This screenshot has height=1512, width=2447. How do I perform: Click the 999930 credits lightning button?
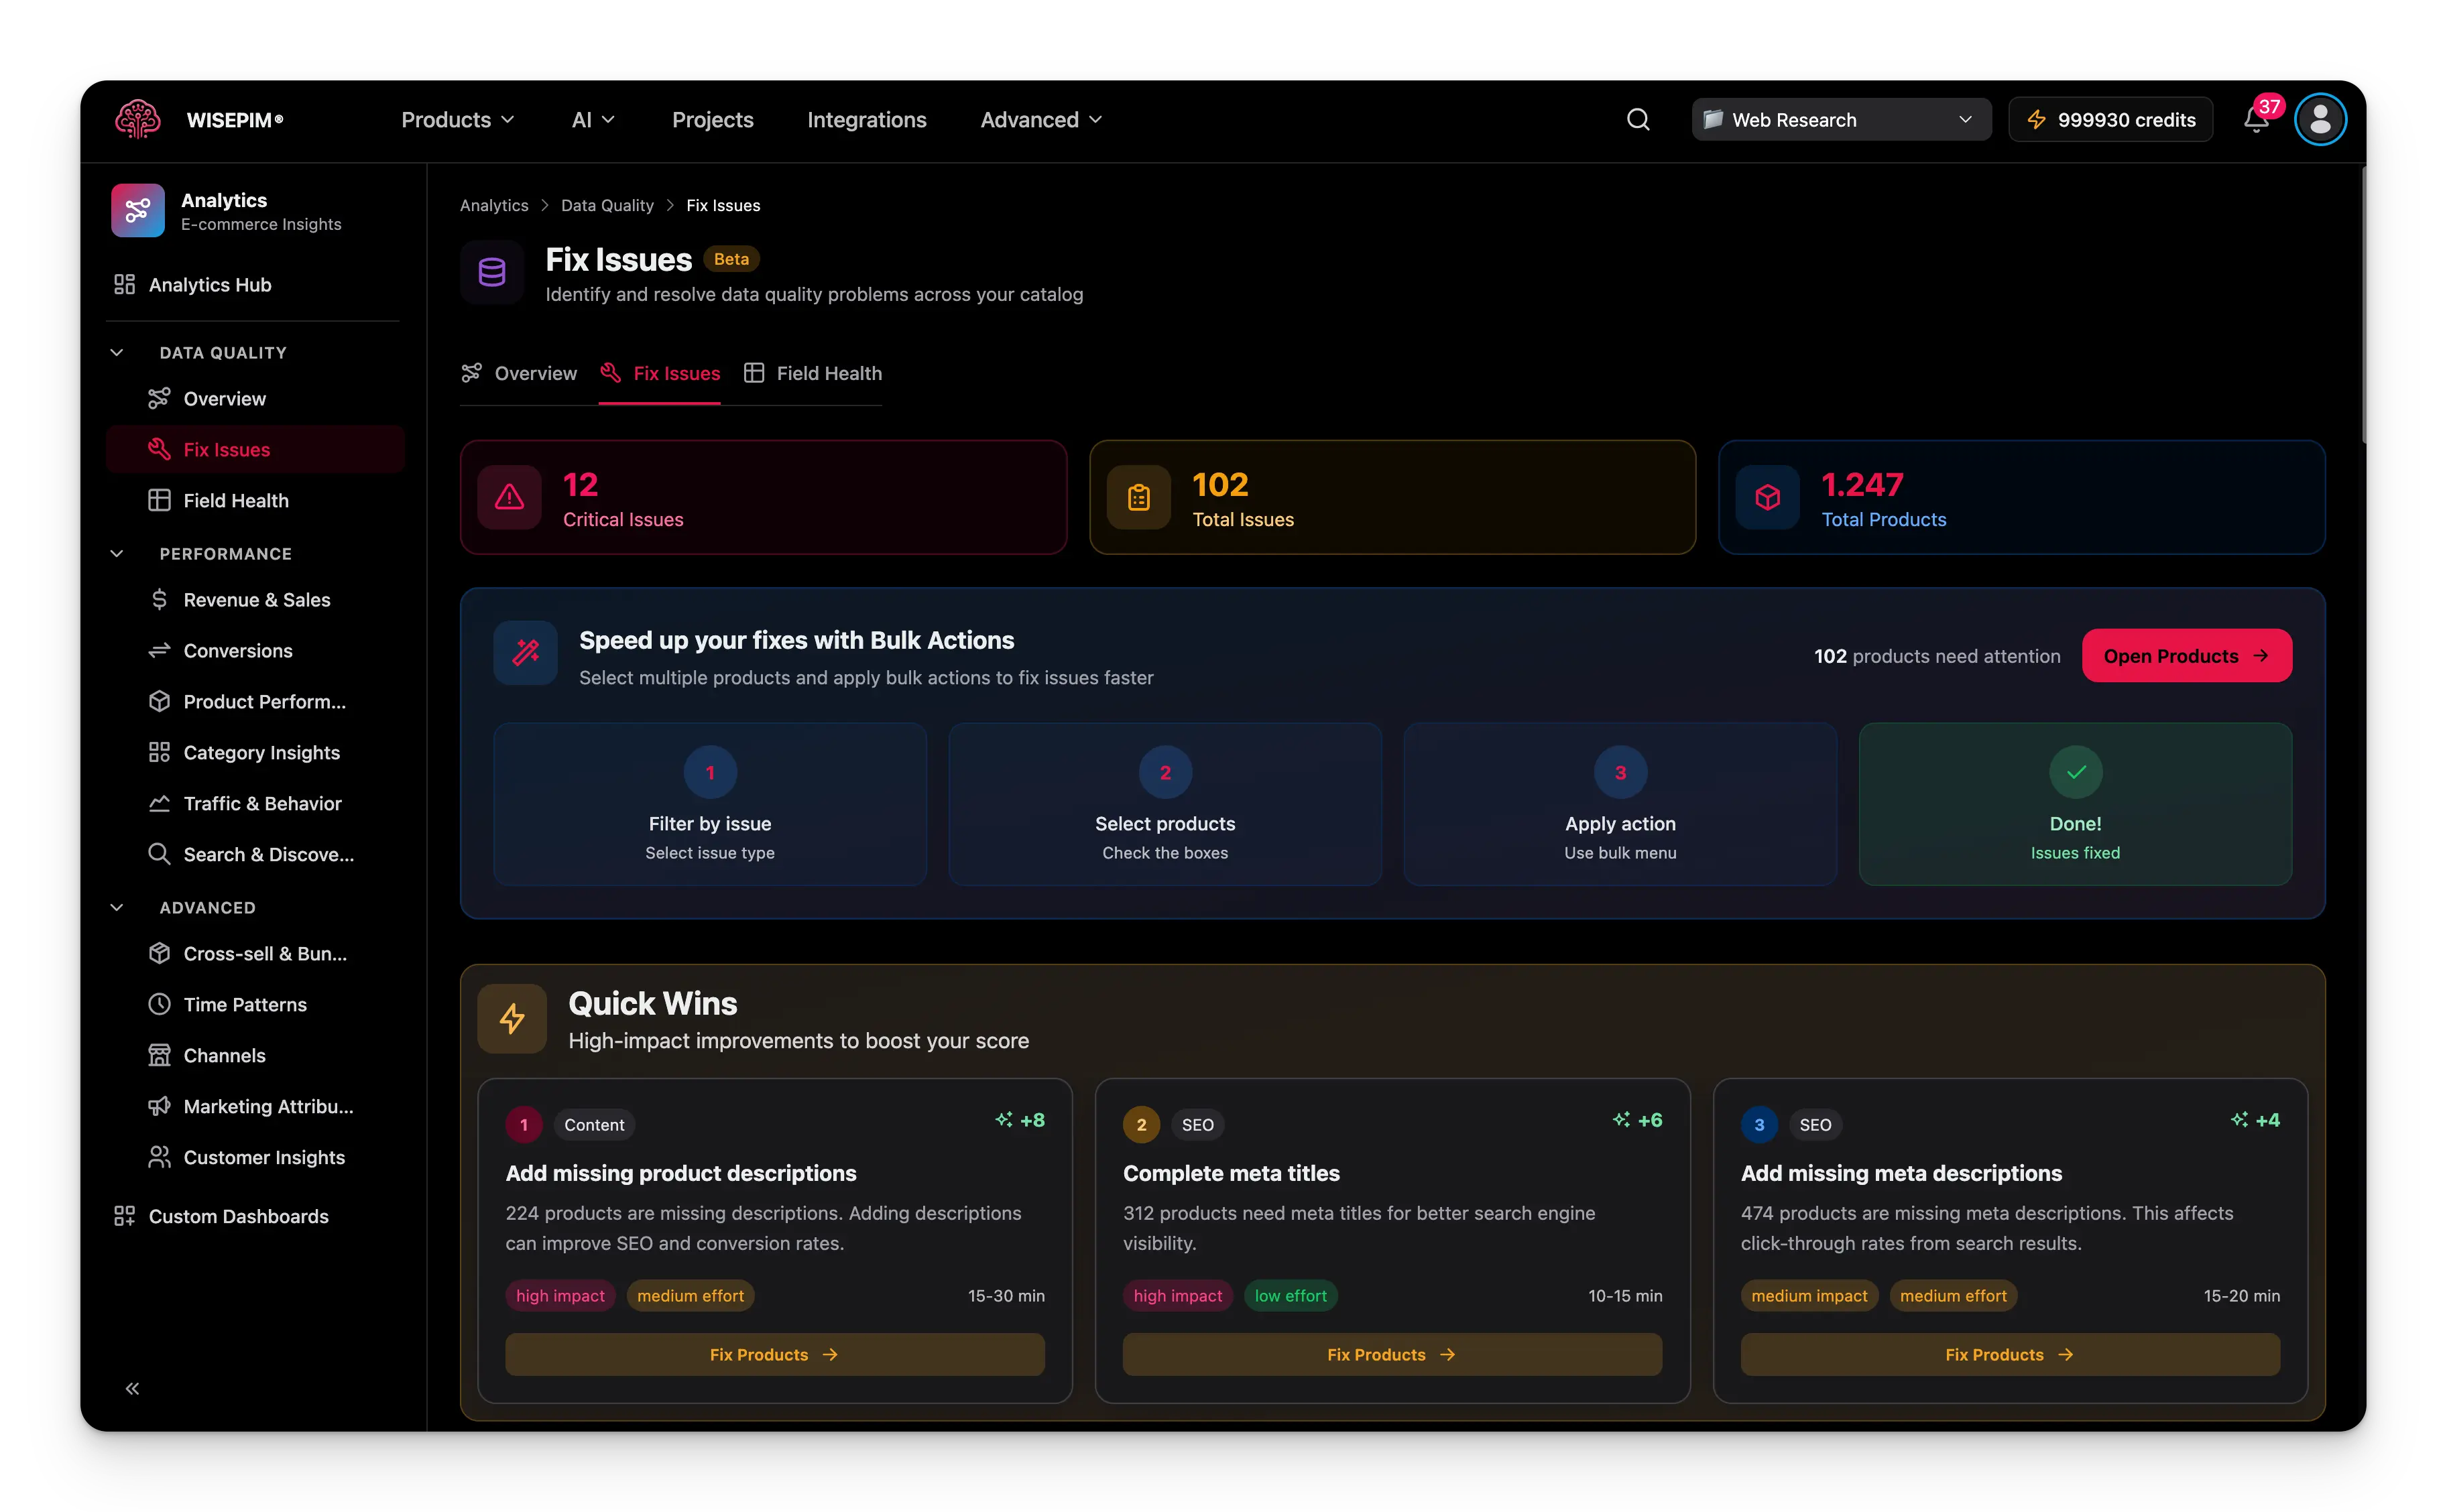[2110, 119]
